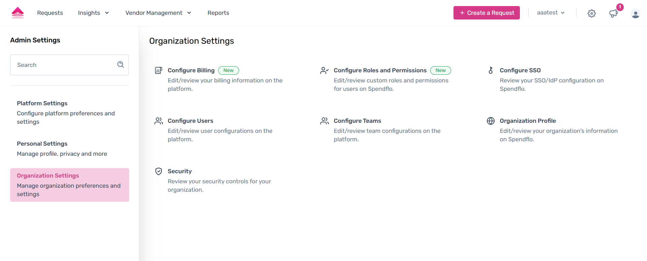Go to the Requests page
The image size is (647, 261).
50,13
